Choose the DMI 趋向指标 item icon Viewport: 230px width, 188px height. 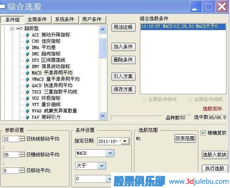point(27,54)
